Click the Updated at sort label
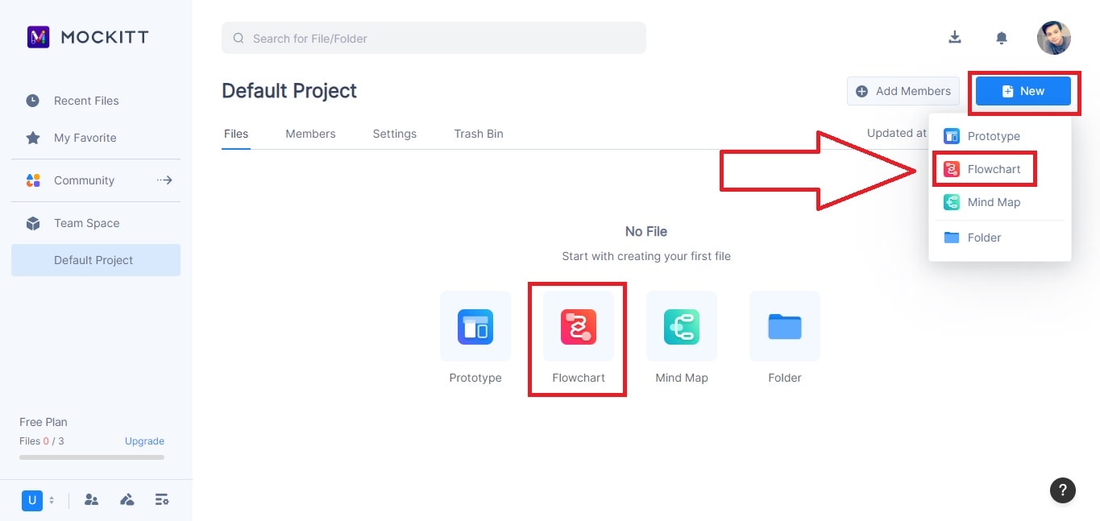Screen dimensions: 1100x521 pos(897,133)
